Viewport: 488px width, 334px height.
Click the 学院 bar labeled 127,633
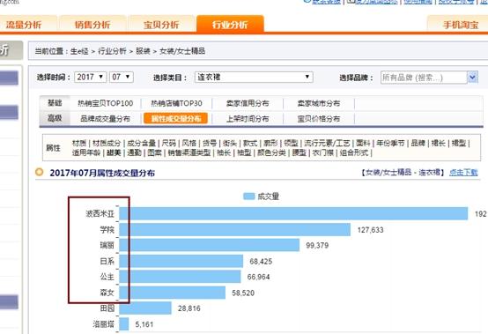coord(235,229)
